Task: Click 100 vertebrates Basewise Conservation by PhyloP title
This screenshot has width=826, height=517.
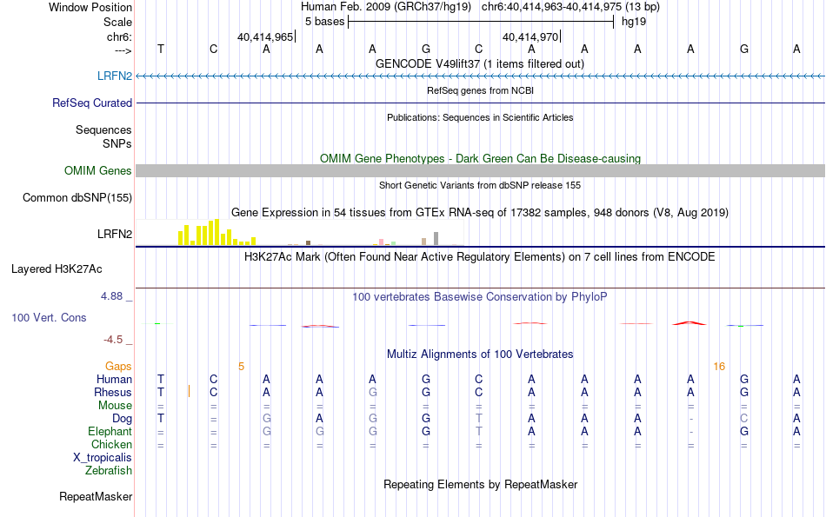Action: [x=479, y=297]
